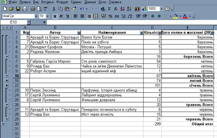Click the Undo arrow
The height and width of the screenshot is (138, 217).
82,9
